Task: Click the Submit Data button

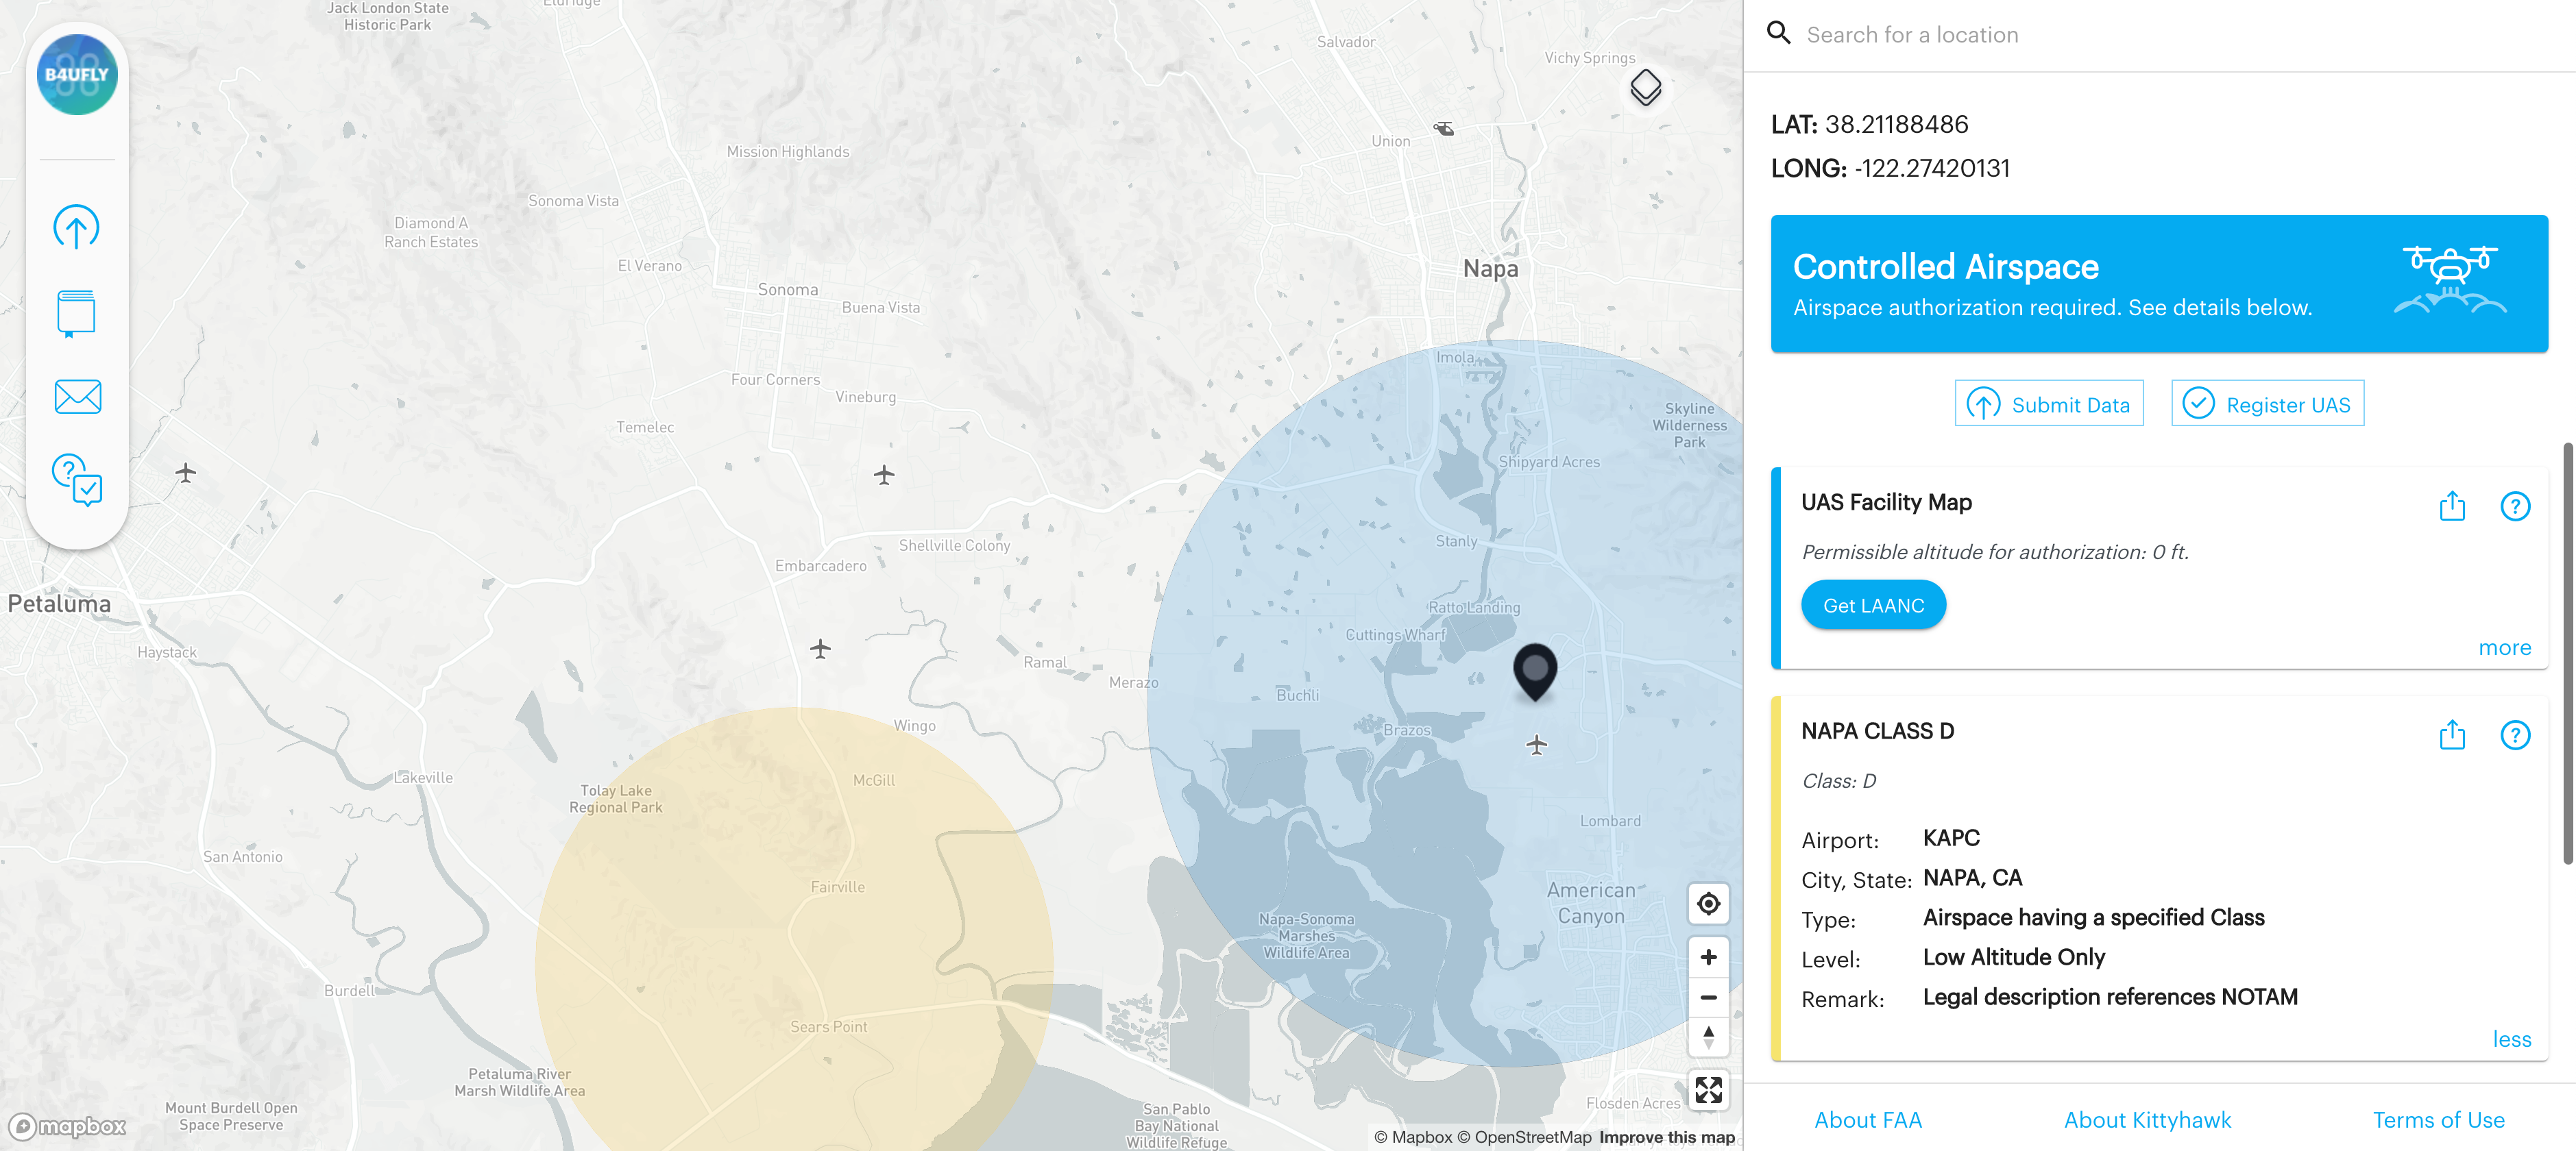Action: tap(2048, 404)
